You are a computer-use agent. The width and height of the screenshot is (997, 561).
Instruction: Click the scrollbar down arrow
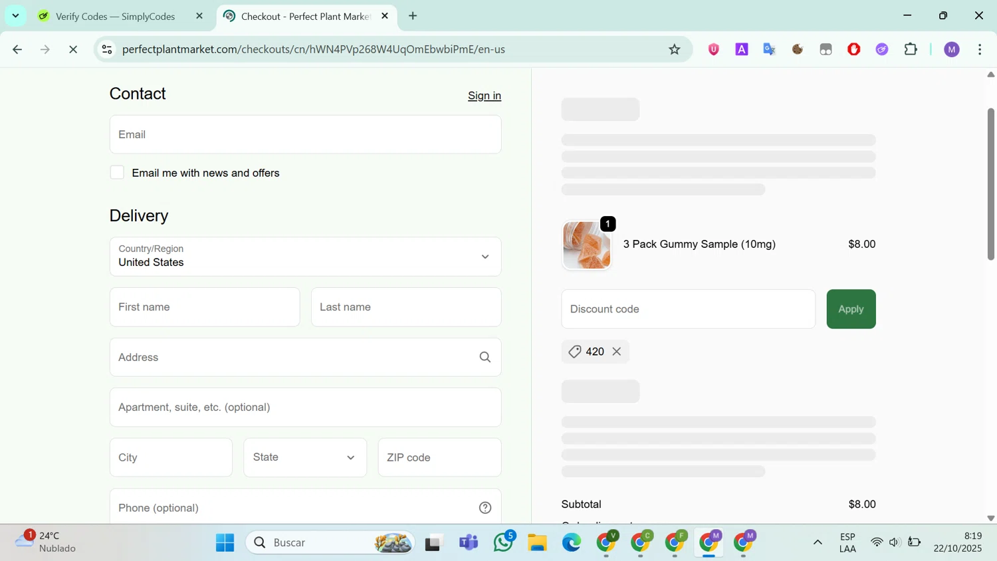(x=990, y=518)
